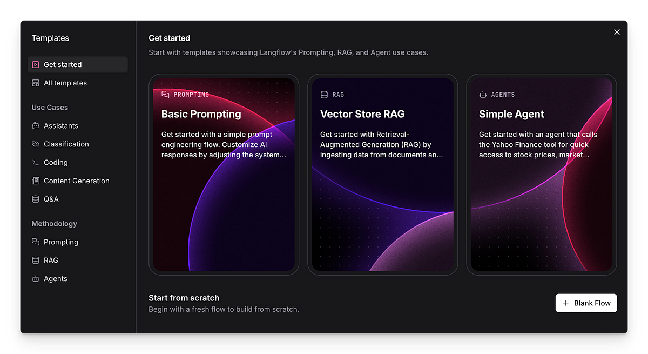Close the Templates dialog with X
Viewport: 648px width, 354px height.
(x=617, y=32)
